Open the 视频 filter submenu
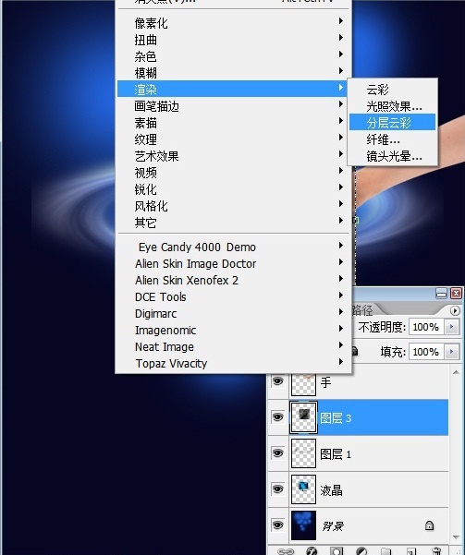465x555 pixels. 234,173
